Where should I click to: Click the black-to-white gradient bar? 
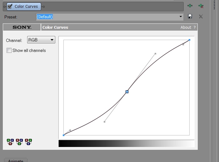coord(127,144)
